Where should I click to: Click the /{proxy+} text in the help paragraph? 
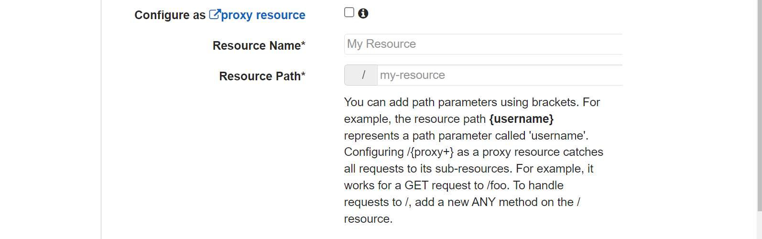(x=430, y=152)
